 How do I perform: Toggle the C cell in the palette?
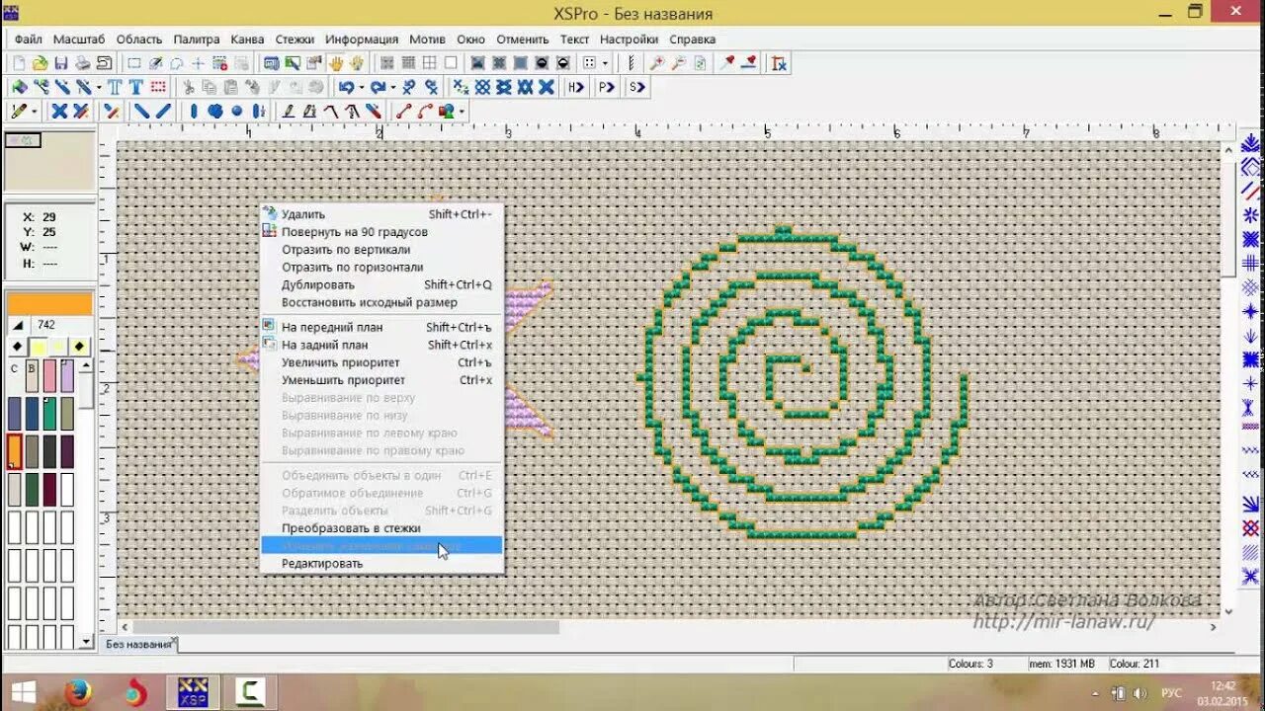(x=14, y=369)
